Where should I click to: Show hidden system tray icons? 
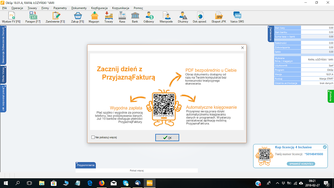click(x=277, y=183)
